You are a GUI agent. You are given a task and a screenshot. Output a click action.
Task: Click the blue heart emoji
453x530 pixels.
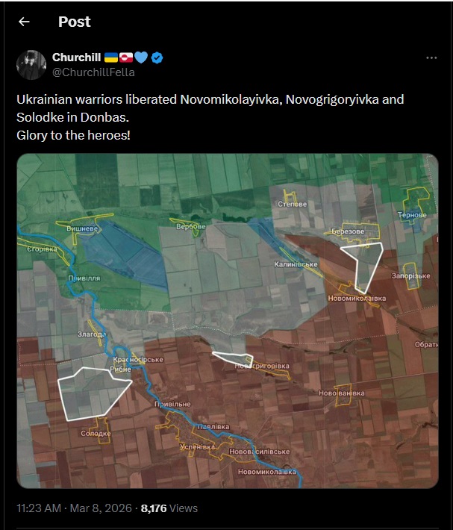click(141, 57)
